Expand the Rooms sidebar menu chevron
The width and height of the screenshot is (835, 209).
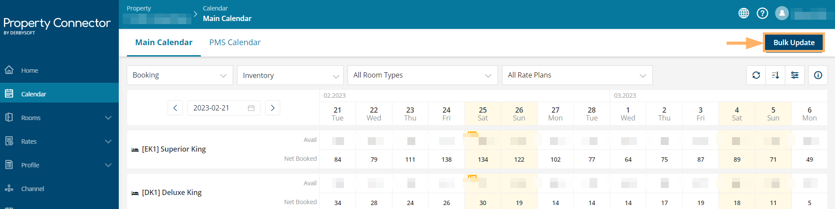[x=108, y=118]
